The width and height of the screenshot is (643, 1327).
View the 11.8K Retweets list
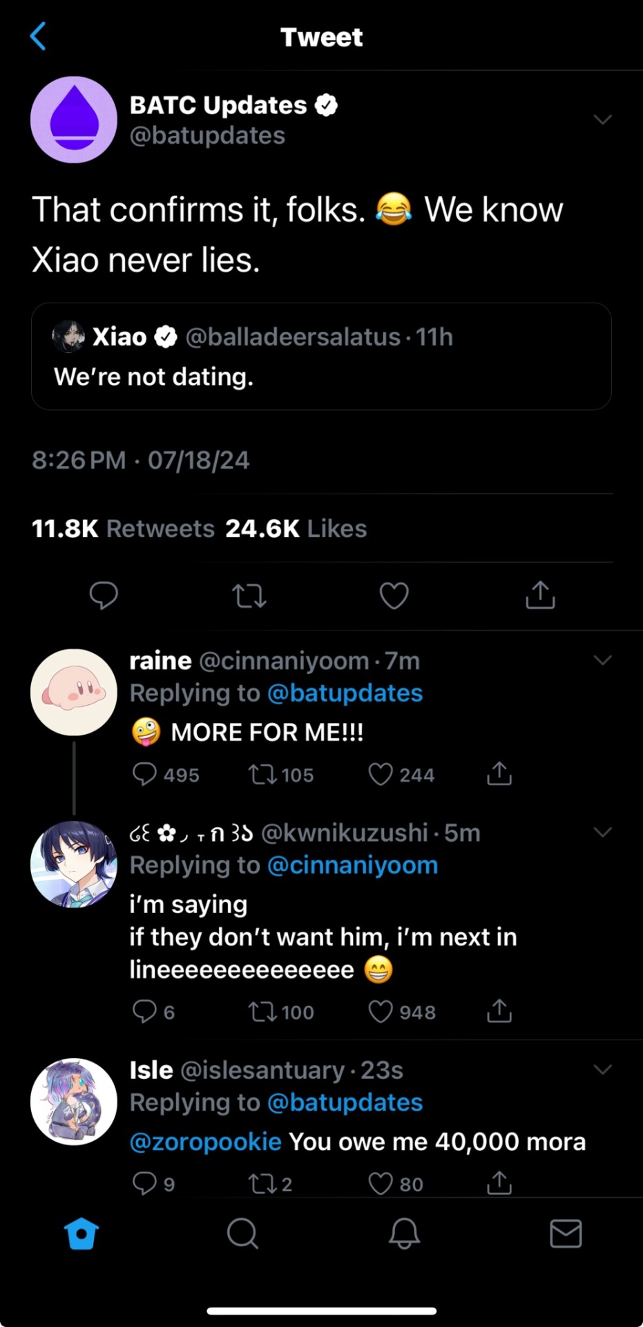pyautogui.click(x=124, y=529)
